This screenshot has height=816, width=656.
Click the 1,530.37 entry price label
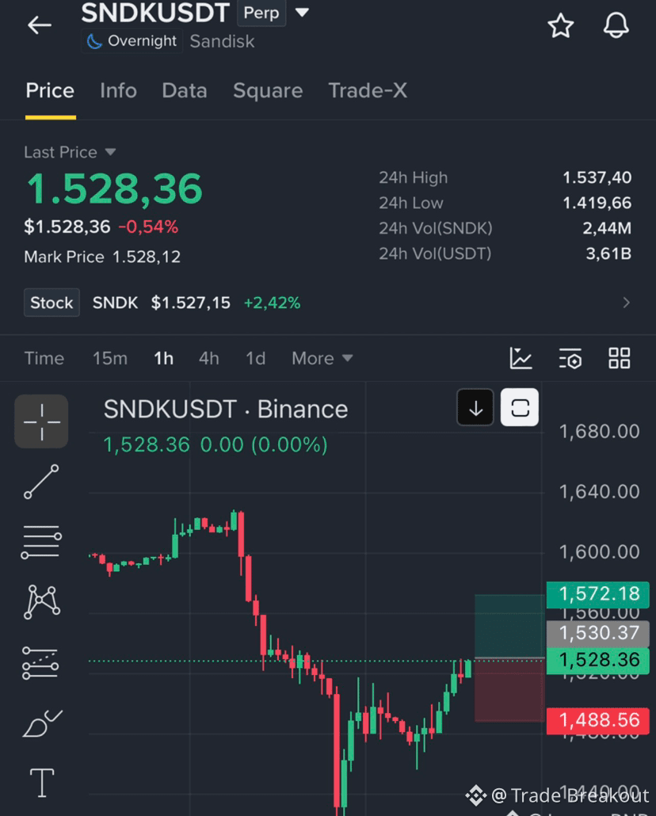point(597,633)
